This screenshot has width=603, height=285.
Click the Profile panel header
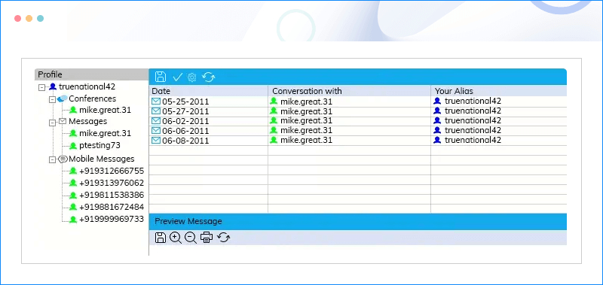(91, 74)
